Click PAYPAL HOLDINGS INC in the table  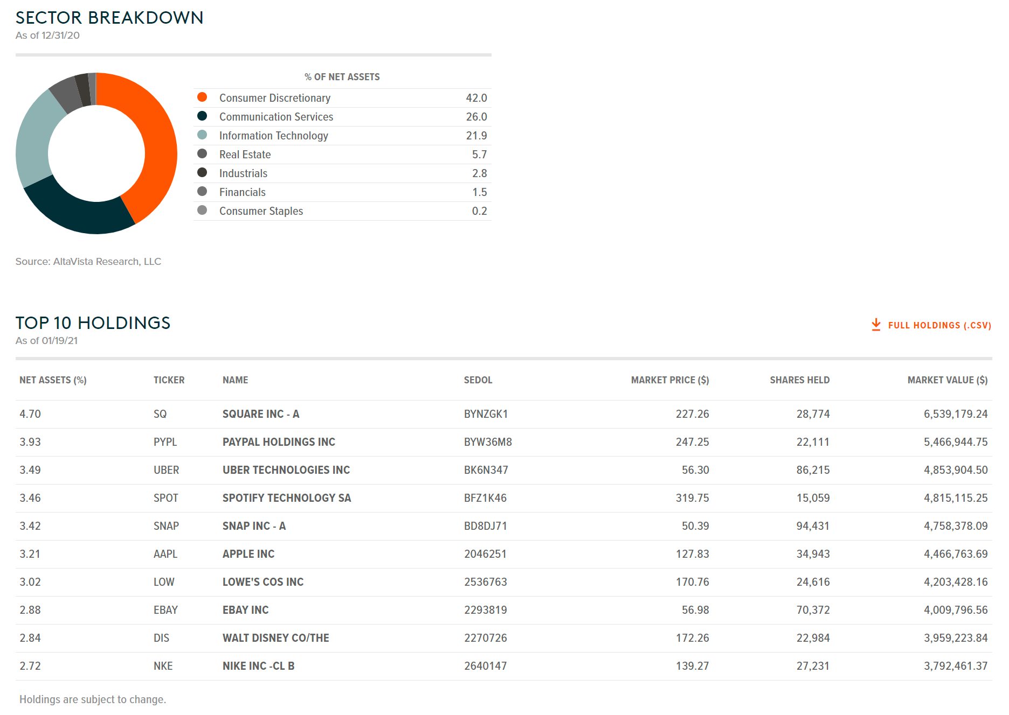pos(279,442)
